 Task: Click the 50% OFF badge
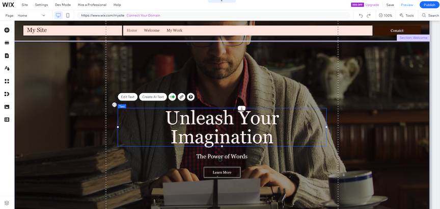pos(357,5)
